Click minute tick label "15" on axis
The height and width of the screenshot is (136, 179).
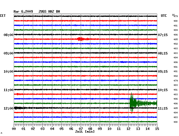[x=157, y=129]
